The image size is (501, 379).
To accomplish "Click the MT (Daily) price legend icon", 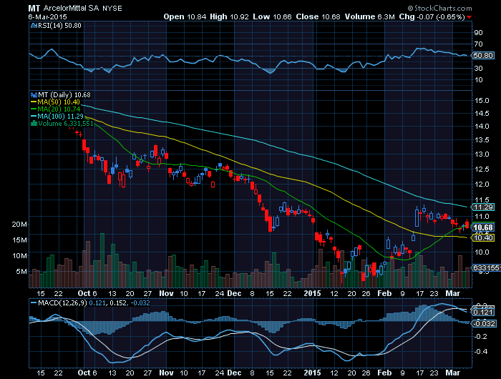I will coord(34,95).
